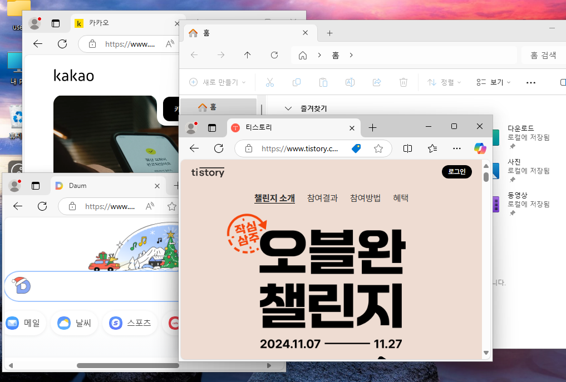Image resolution: width=566 pixels, height=382 pixels.
Task: Refresh the Tistory page
Action: tap(219, 148)
